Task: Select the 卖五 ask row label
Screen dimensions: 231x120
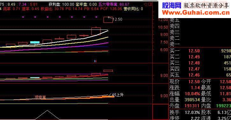Action: click(174, 20)
